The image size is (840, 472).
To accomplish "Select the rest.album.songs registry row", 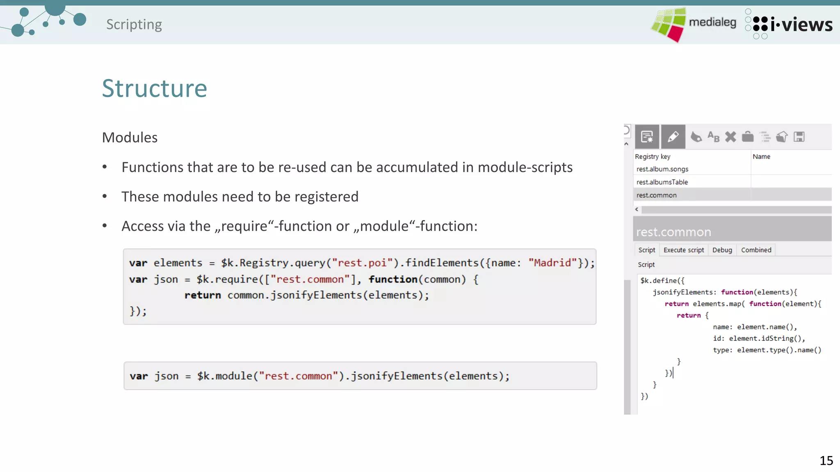I will 733,169.
